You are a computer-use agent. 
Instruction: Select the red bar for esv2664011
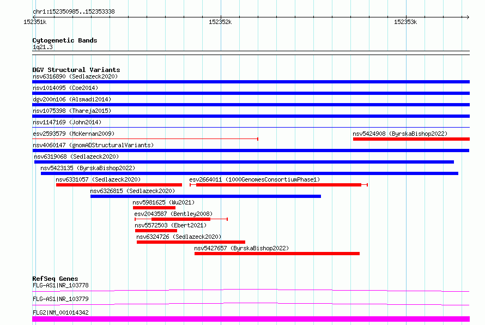coord(278,185)
